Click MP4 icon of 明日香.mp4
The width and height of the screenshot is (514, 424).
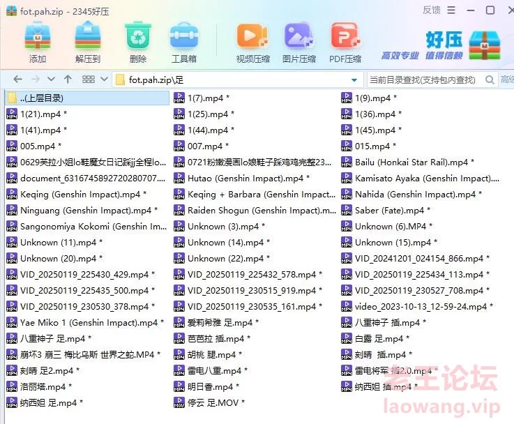[179, 386]
